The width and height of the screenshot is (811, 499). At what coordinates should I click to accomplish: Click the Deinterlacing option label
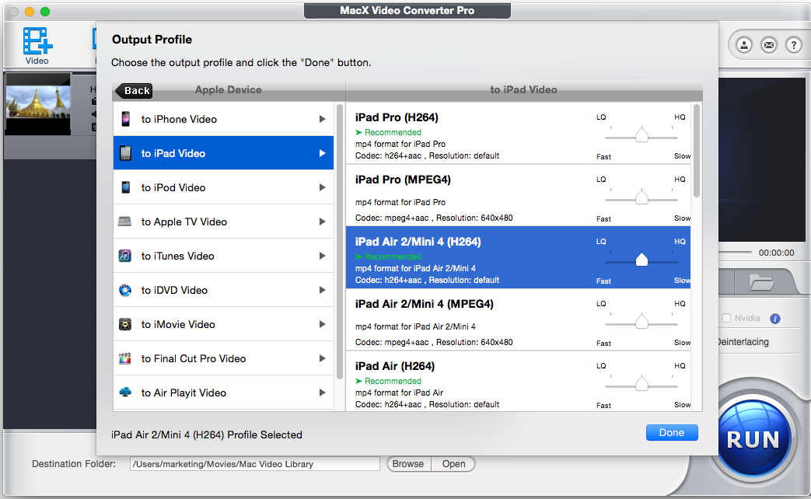[x=743, y=342]
